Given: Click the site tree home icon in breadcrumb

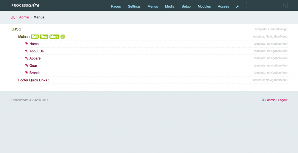Looking at the screenshot, I should pyautogui.click(x=13, y=18).
